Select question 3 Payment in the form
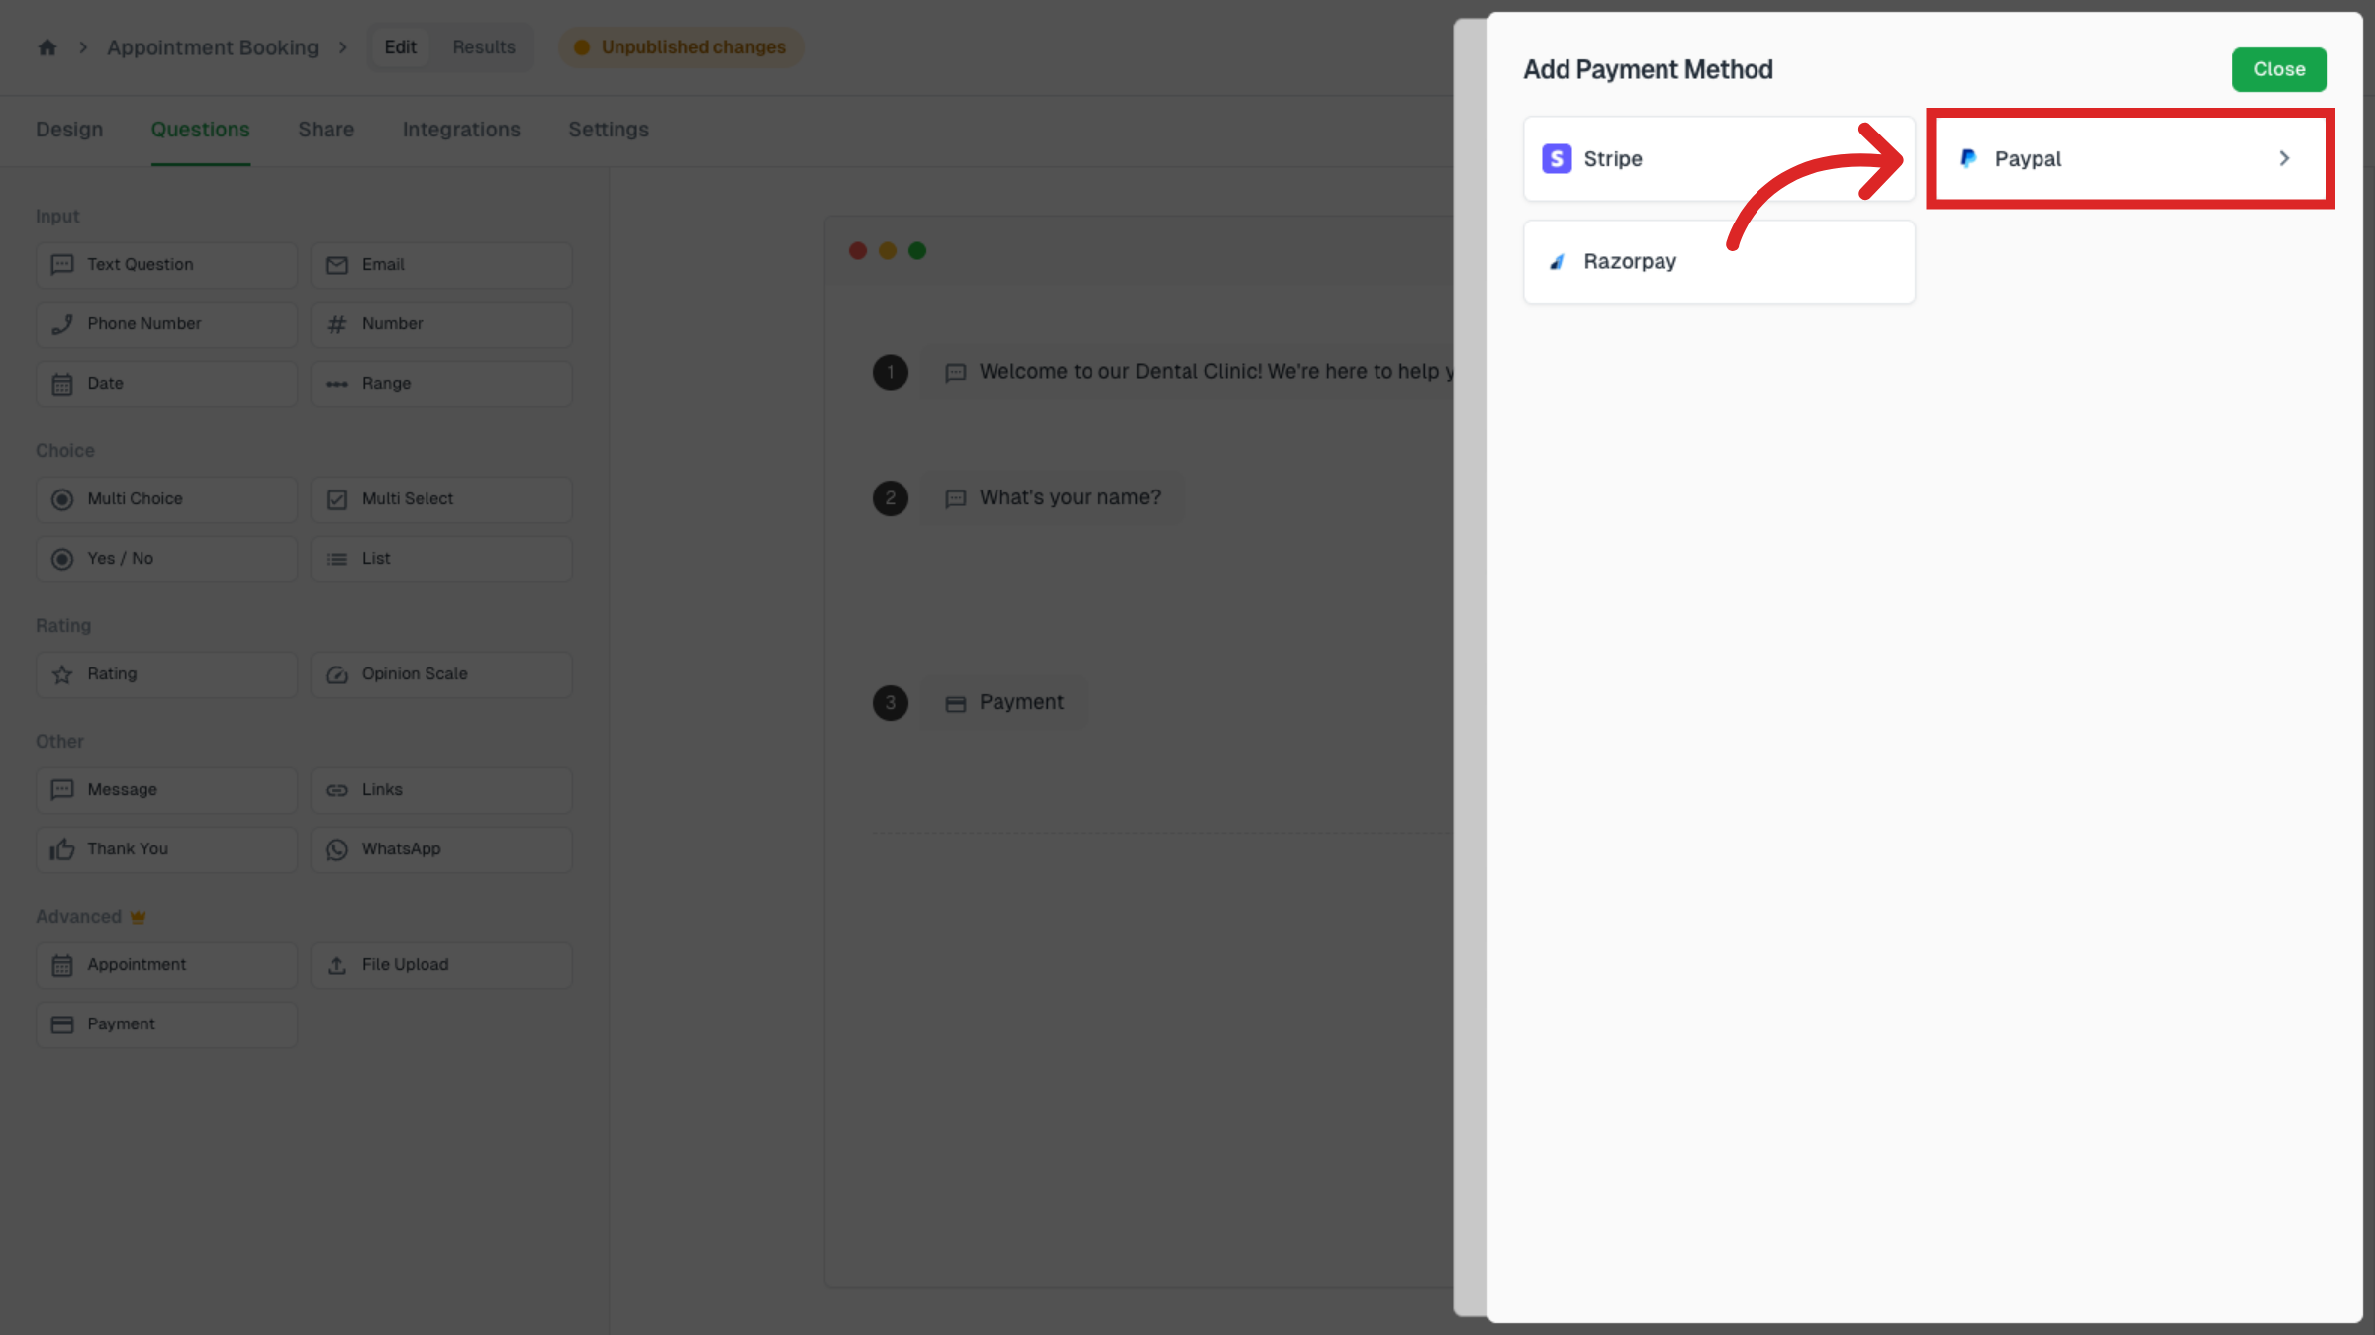Screen dimensions: 2375x1335 click(1004, 703)
